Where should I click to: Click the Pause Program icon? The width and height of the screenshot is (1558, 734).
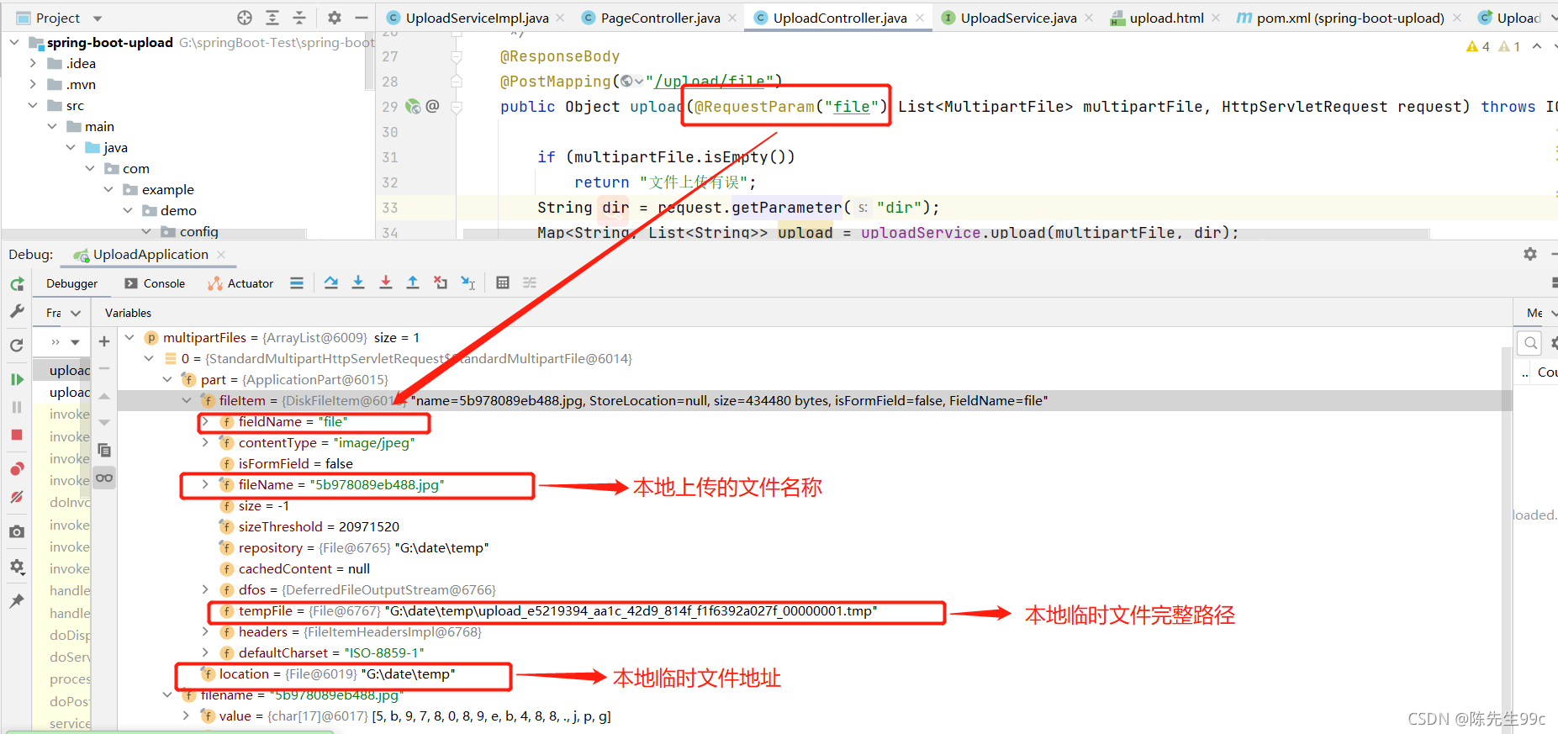17,407
